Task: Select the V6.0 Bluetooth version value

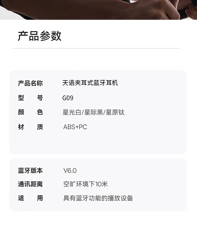Action: pyautogui.click(x=70, y=171)
